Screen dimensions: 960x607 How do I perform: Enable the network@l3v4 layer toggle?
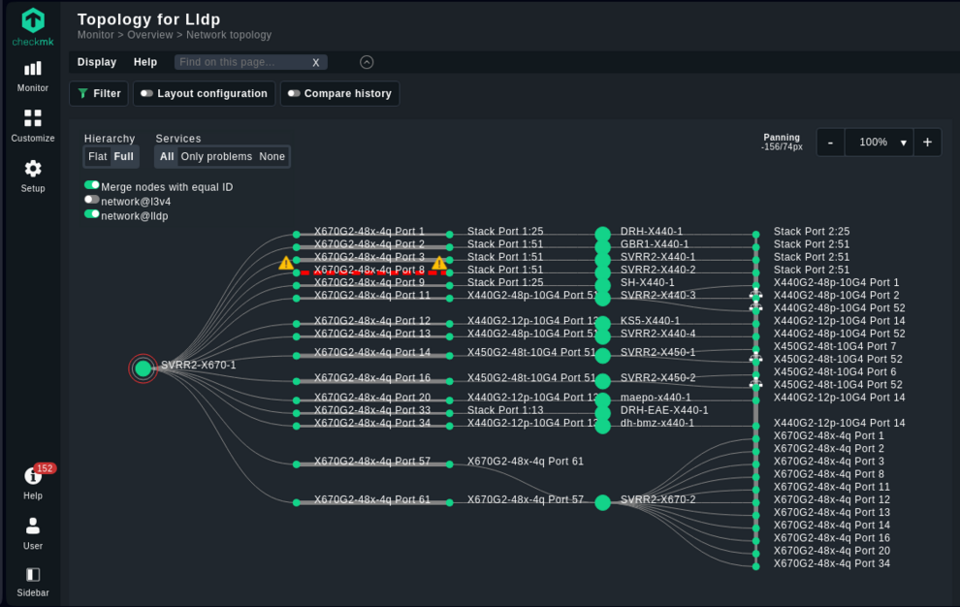coord(92,200)
